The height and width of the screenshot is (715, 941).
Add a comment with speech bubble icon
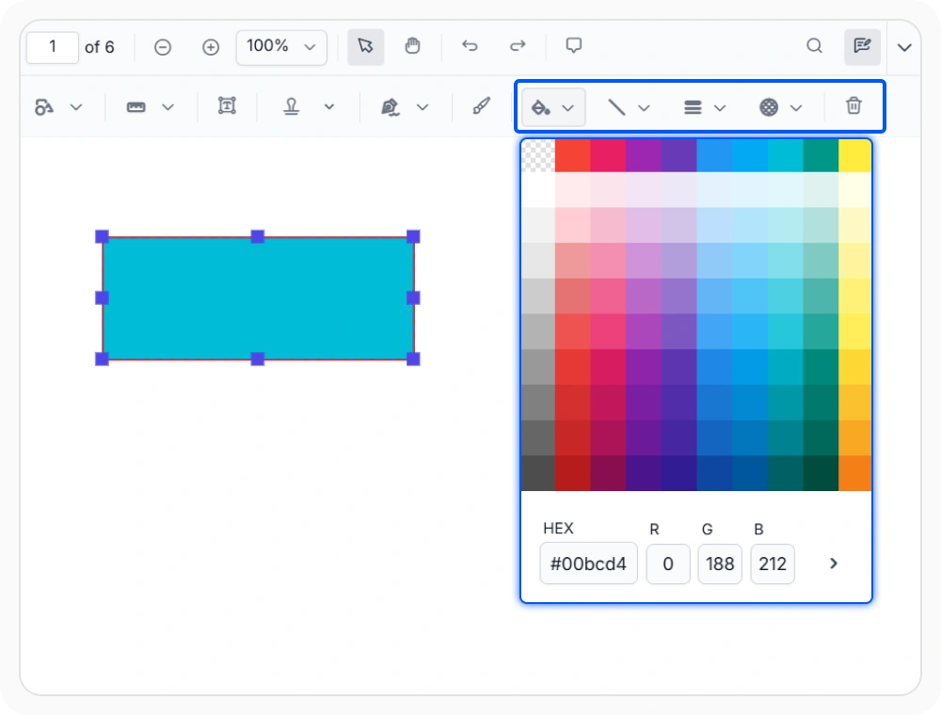pyautogui.click(x=574, y=45)
